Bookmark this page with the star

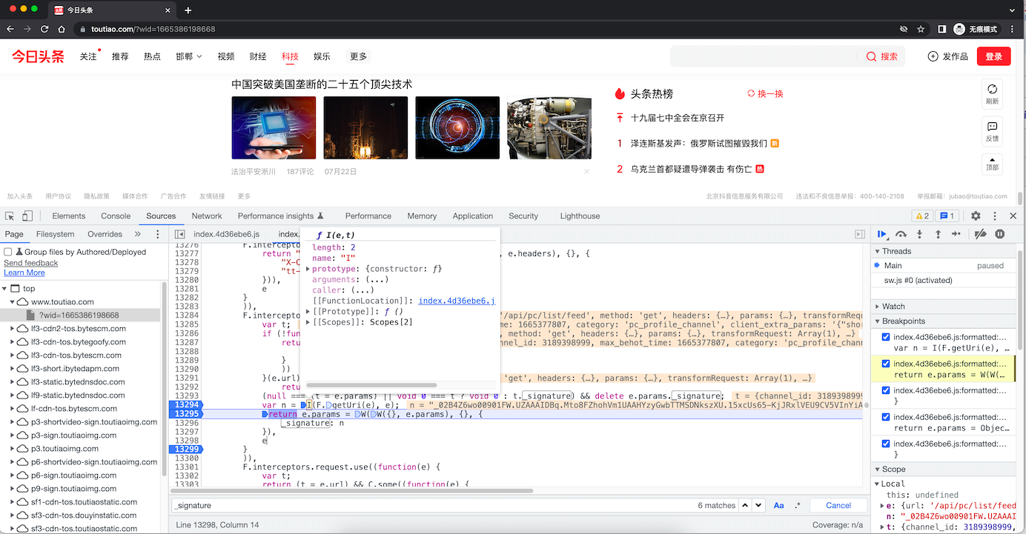click(921, 29)
